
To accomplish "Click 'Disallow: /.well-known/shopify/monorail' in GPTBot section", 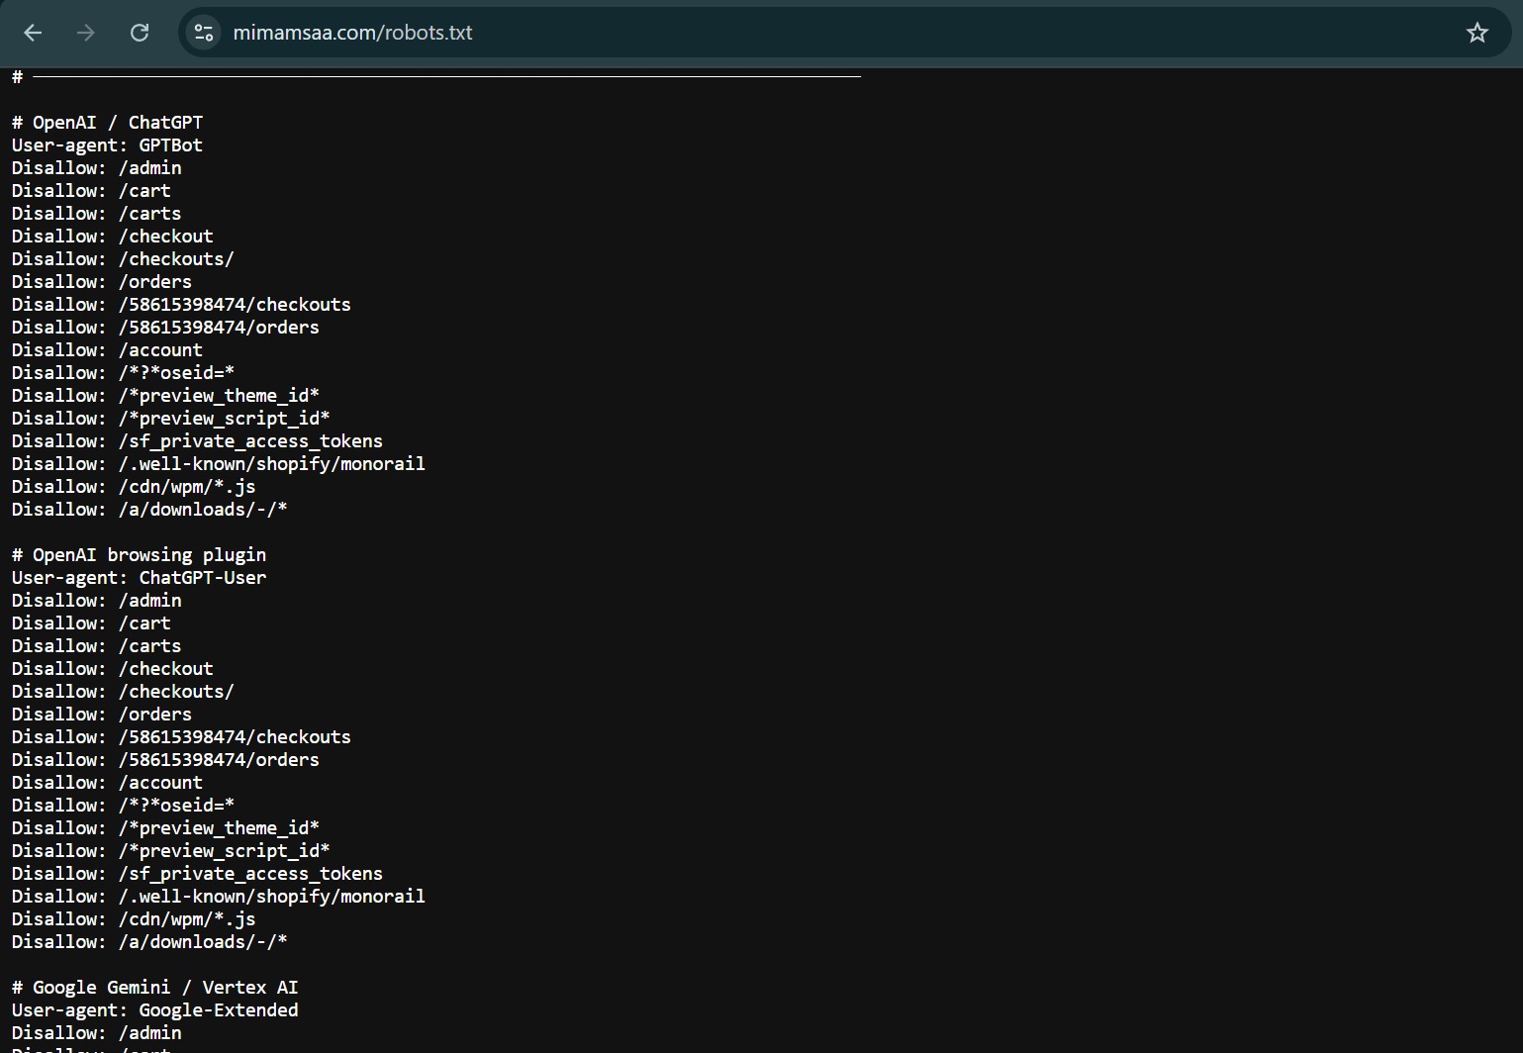I will click(x=218, y=464).
